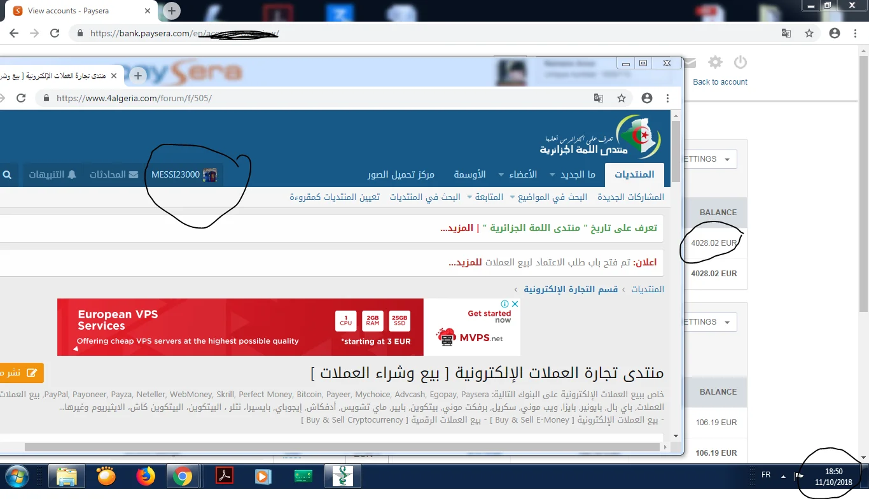Screen dimensions: 869x499
Task: Open the الأوسمة menu item
Action: [x=469, y=174]
